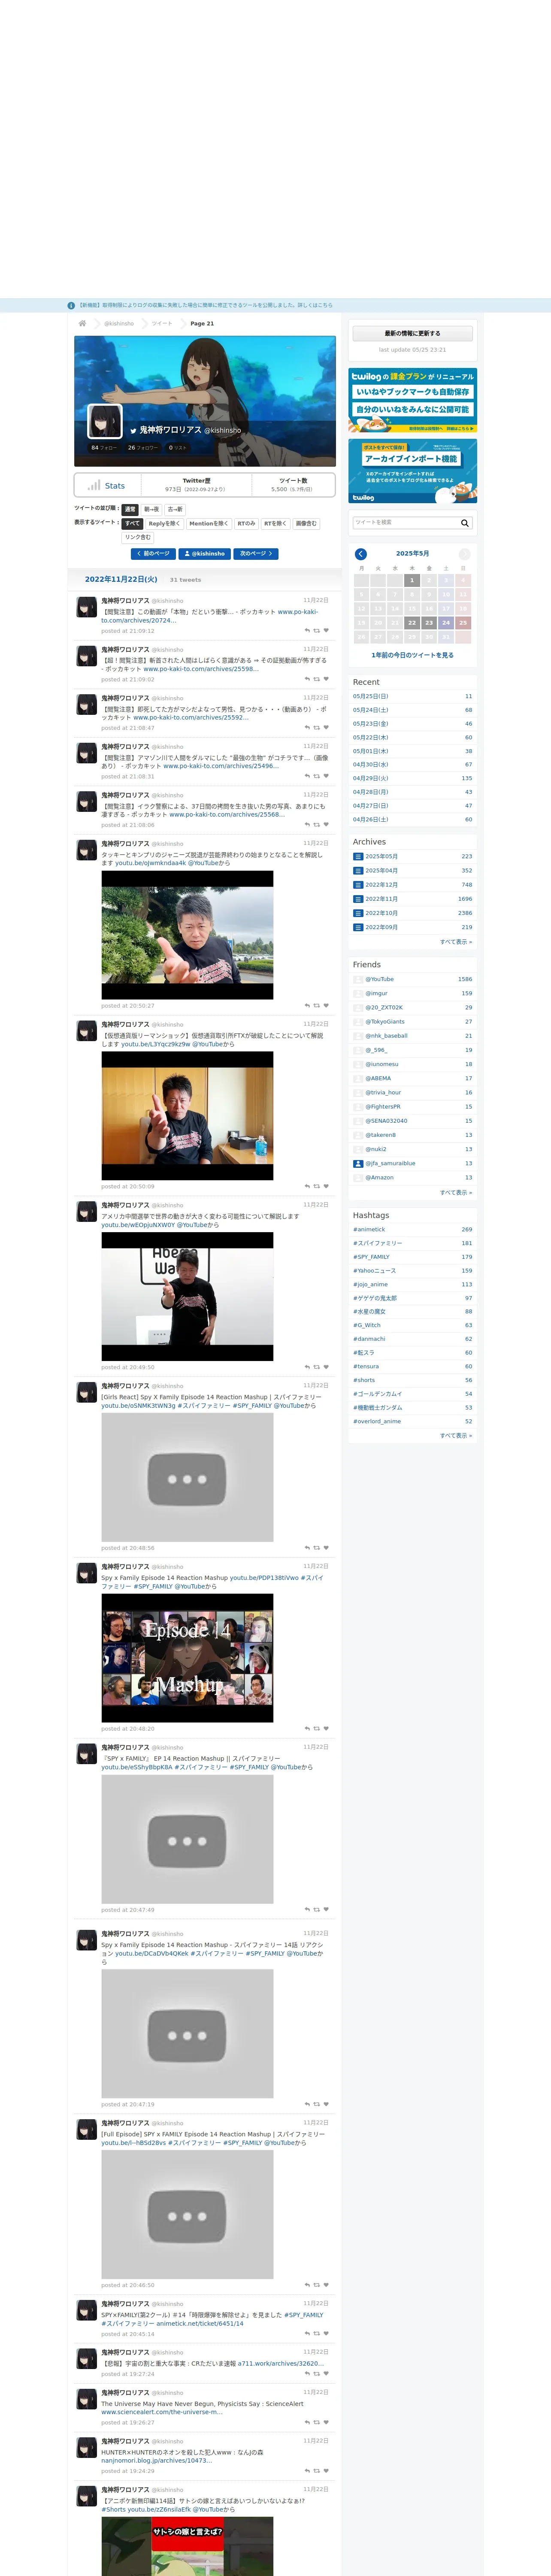This screenshot has height=2576, width=551.
Task: Switch sort order to 朝→夜
Action: (x=151, y=509)
